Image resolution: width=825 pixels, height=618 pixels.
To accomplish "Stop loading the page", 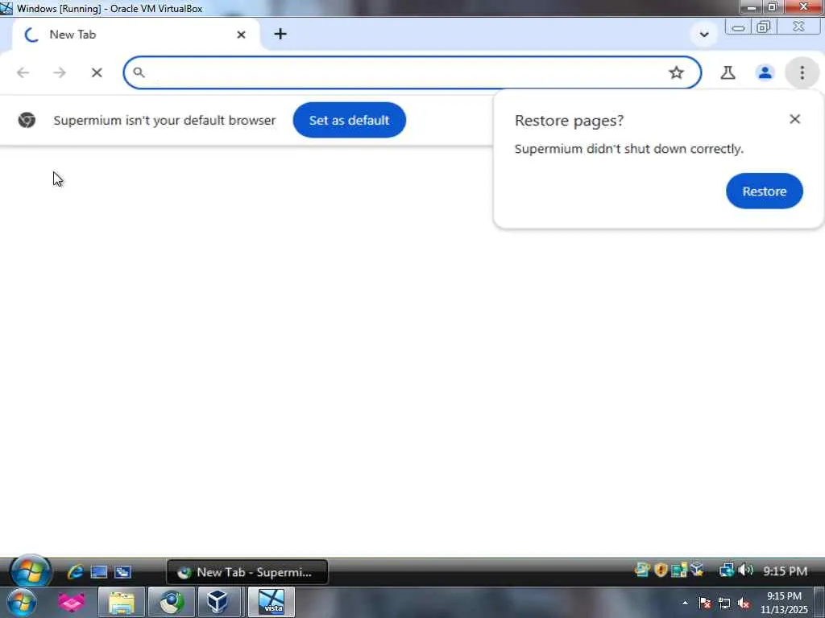I will pos(97,72).
